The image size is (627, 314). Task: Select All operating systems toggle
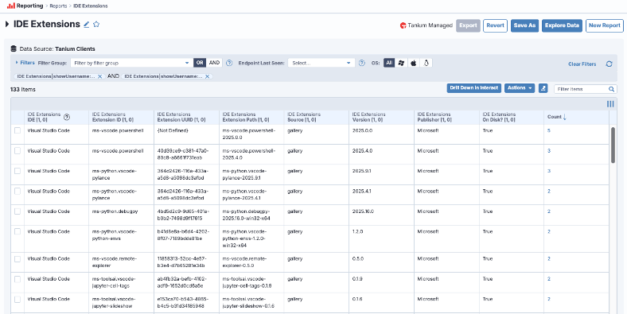pyautogui.click(x=389, y=63)
